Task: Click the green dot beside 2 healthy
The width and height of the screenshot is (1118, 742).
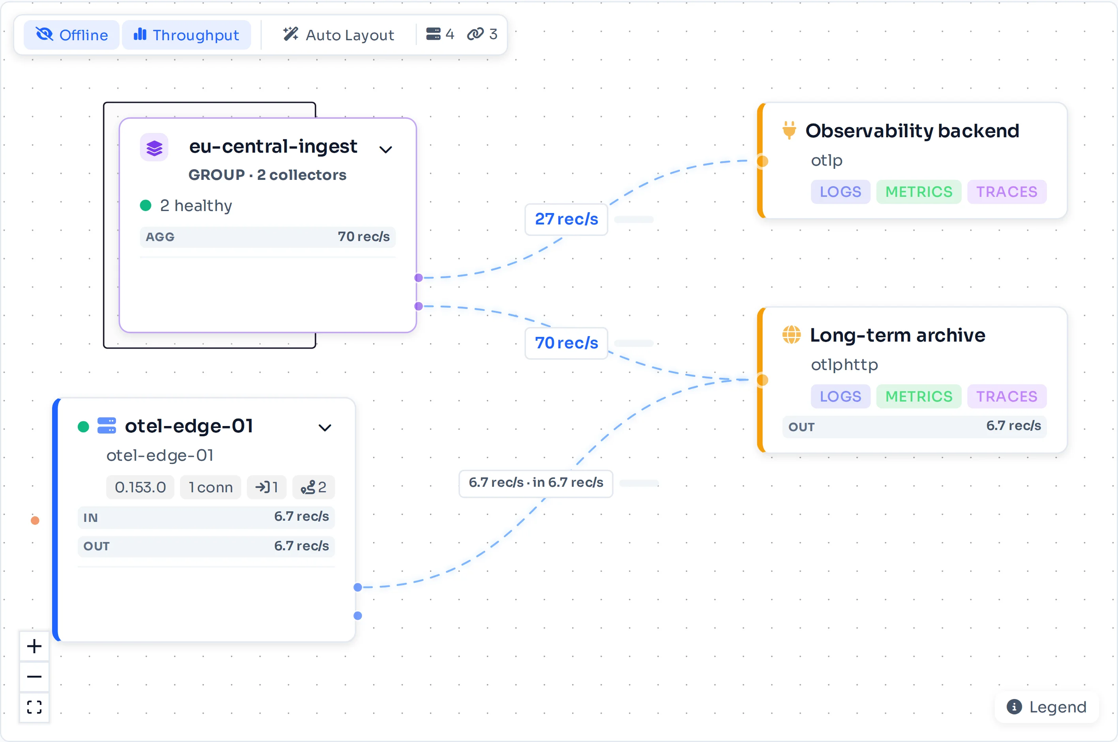Action: point(145,206)
